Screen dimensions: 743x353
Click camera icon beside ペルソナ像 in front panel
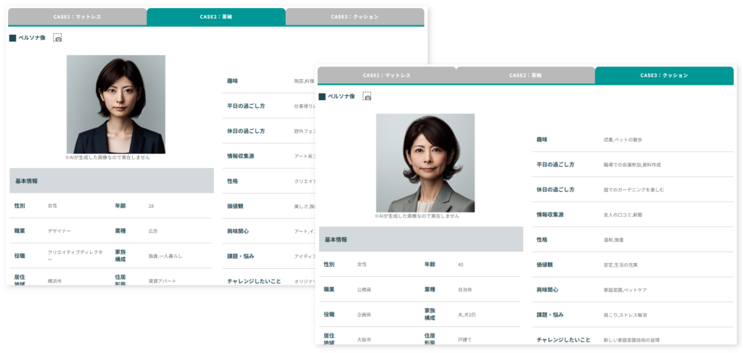(367, 96)
